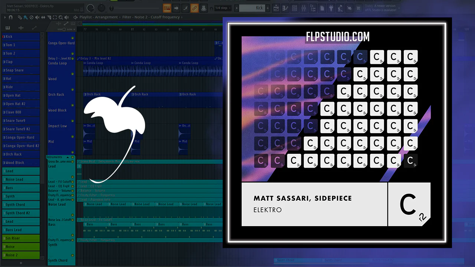
Task: Click the tempo tapper icon
Action: [x=340, y=8]
